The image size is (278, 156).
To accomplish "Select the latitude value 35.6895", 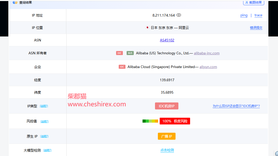I will (x=167, y=92).
